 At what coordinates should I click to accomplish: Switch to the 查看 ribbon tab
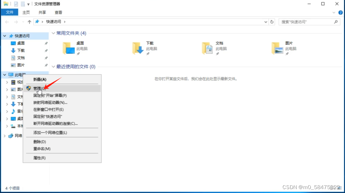pos(58,13)
